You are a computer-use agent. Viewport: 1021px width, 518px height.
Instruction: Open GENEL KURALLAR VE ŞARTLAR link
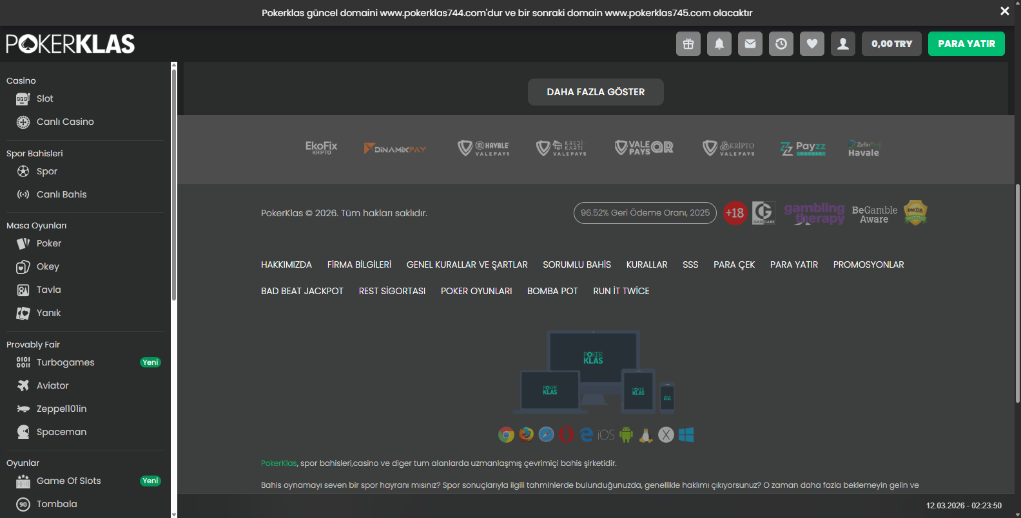[467, 264]
